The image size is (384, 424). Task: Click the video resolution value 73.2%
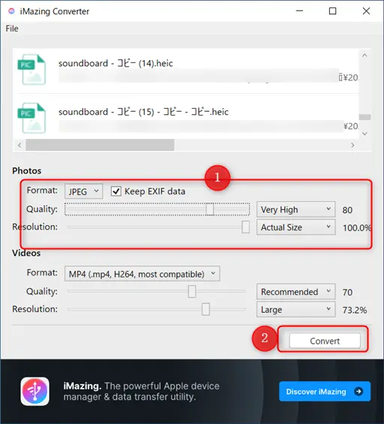point(355,310)
